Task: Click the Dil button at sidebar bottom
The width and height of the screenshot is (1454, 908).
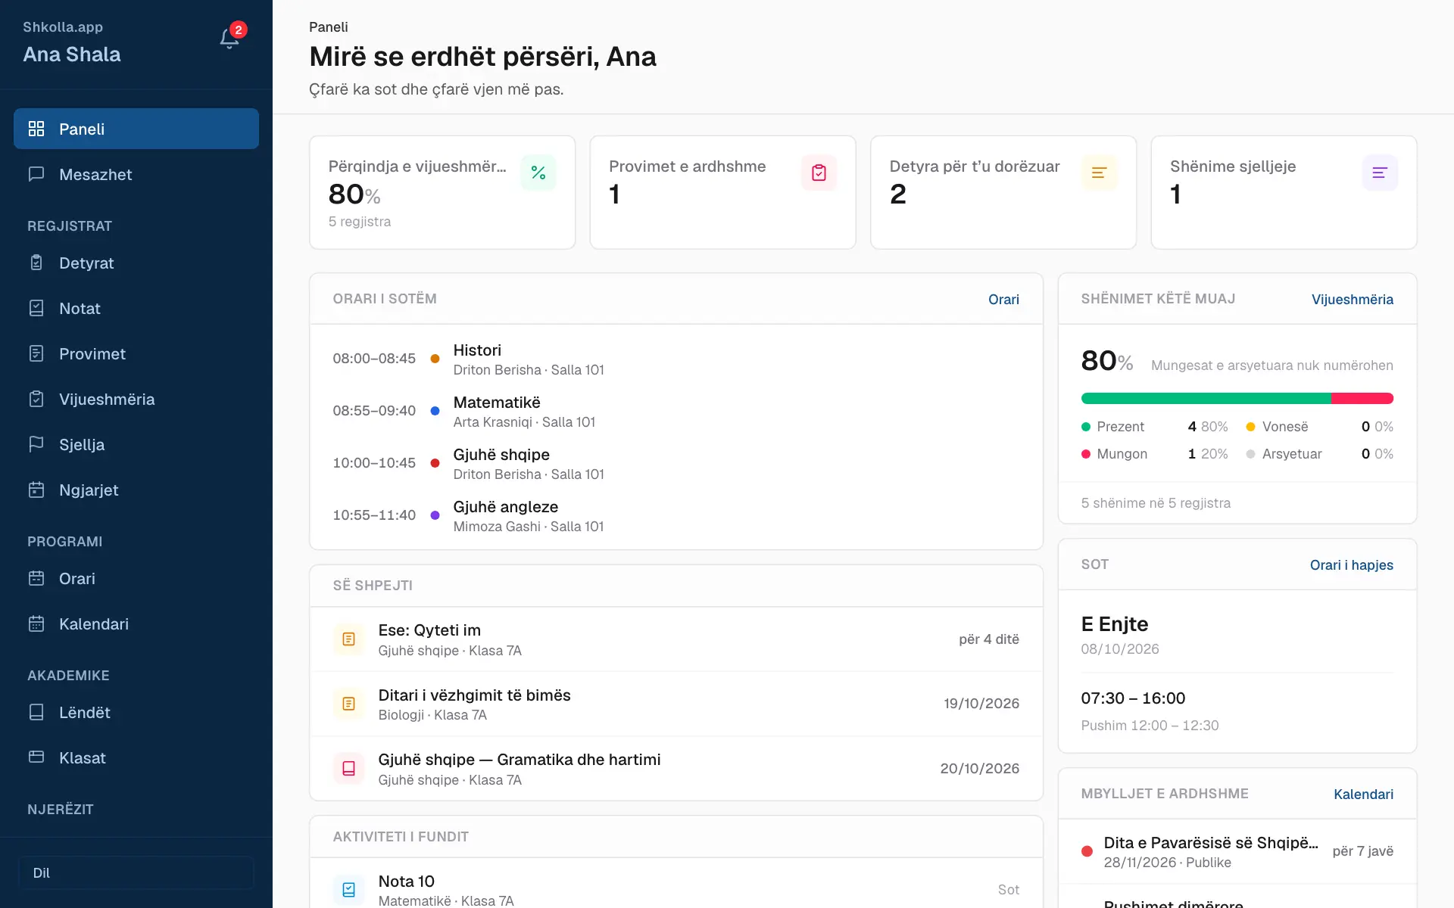Action: (136, 872)
